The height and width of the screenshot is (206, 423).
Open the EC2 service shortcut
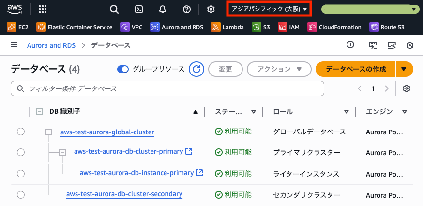click(17, 27)
